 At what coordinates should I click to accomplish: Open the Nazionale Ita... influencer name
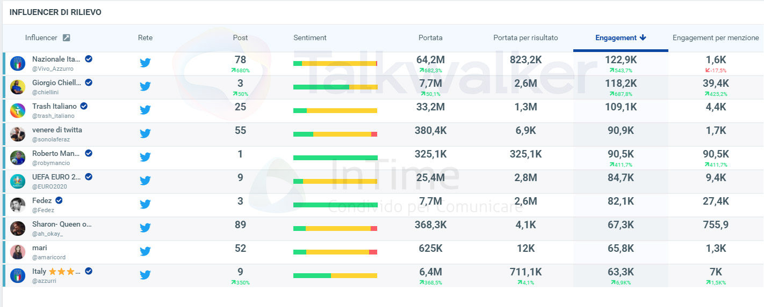pyautogui.click(x=56, y=59)
